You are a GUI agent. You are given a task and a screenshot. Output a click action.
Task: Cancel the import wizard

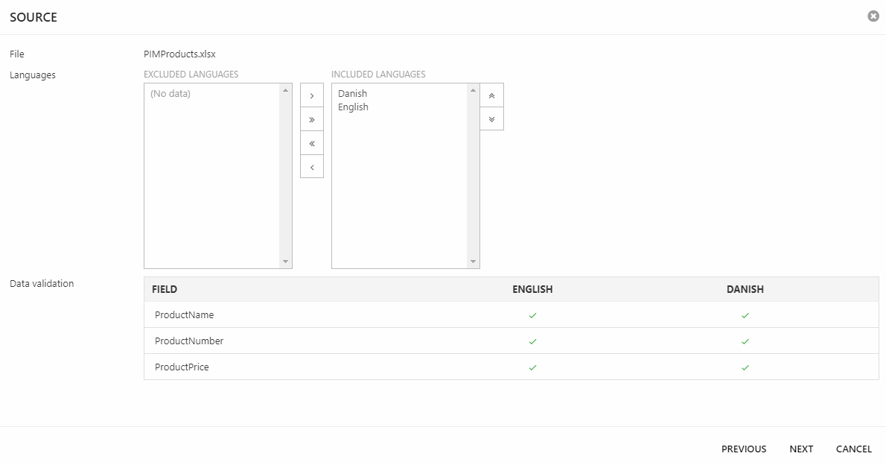[854, 449]
